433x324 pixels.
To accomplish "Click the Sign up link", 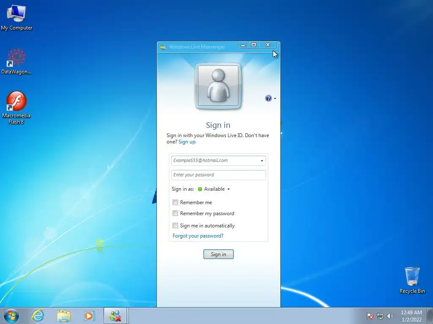I will (x=187, y=142).
